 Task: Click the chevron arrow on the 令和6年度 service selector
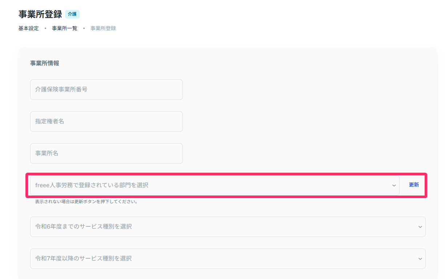[x=420, y=227]
